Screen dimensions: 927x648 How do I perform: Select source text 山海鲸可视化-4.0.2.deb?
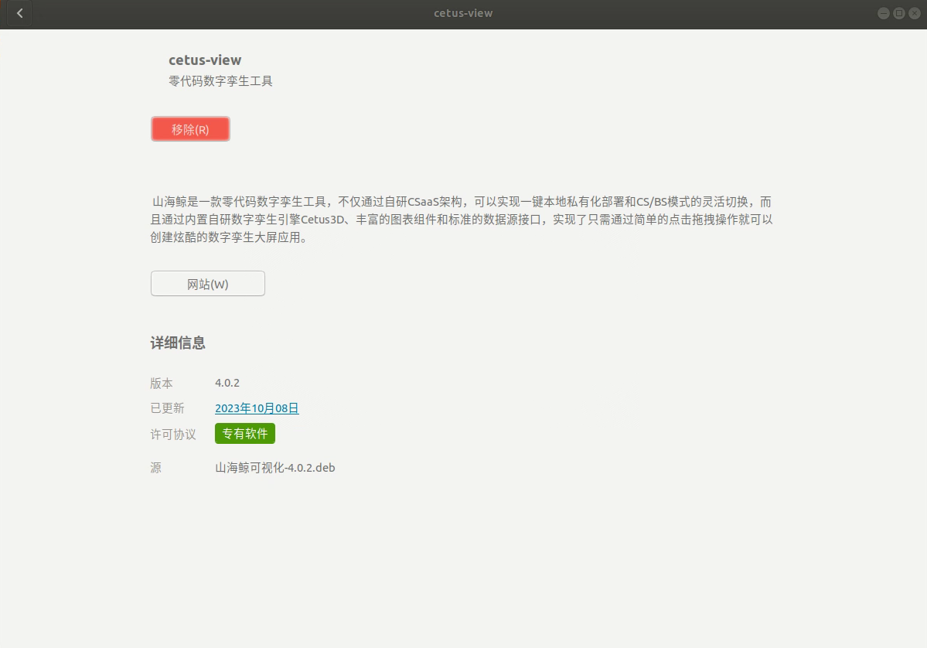(275, 468)
